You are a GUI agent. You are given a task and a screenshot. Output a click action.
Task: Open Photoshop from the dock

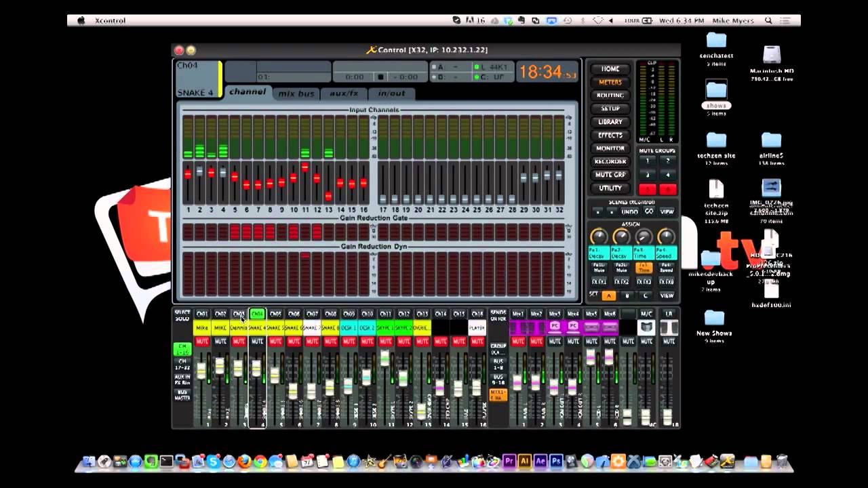coord(556,462)
